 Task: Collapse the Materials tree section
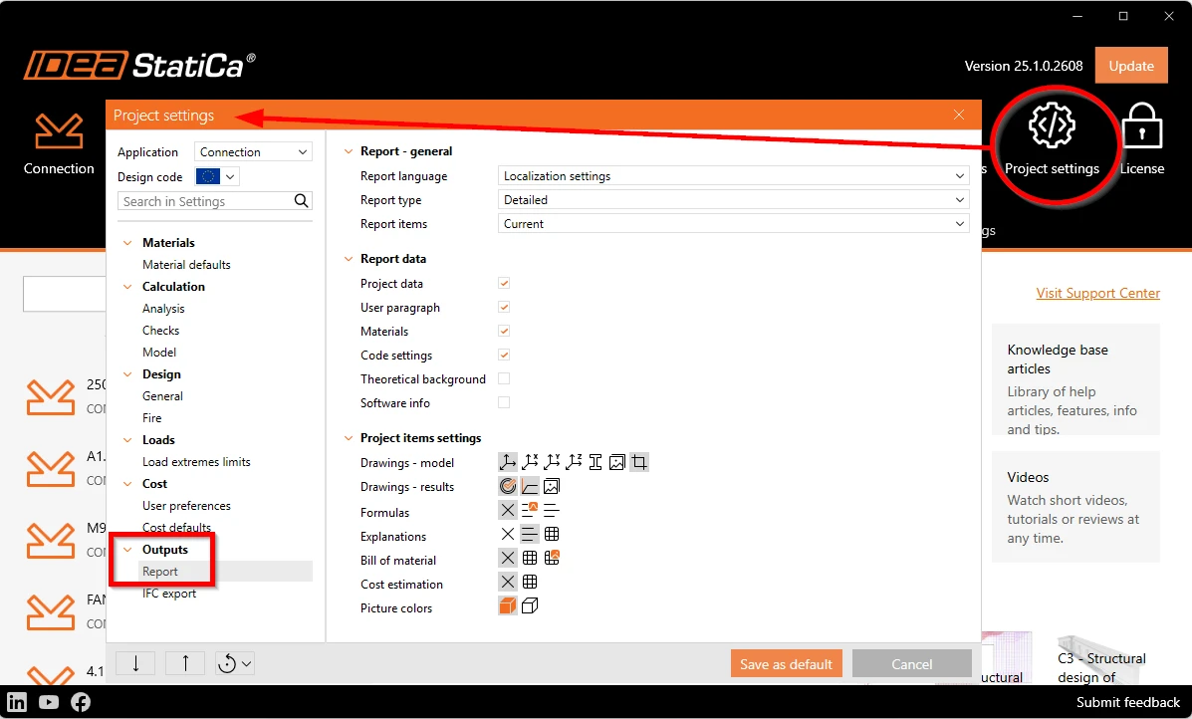(127, 243)
